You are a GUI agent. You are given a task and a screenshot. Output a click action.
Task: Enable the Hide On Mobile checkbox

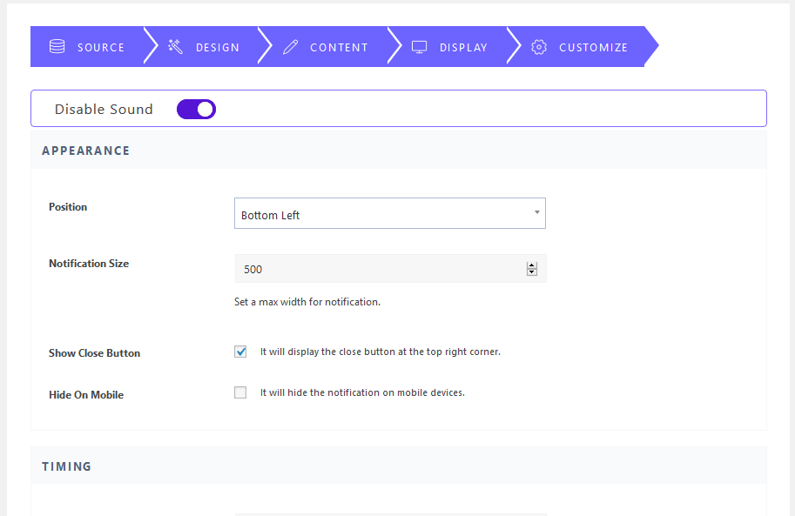click(x=240, y=392)
